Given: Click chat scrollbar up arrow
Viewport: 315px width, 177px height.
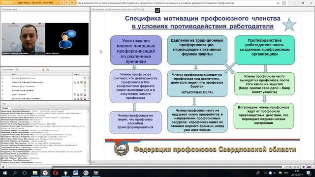Looking at the screenshot, I should (88, 111).
